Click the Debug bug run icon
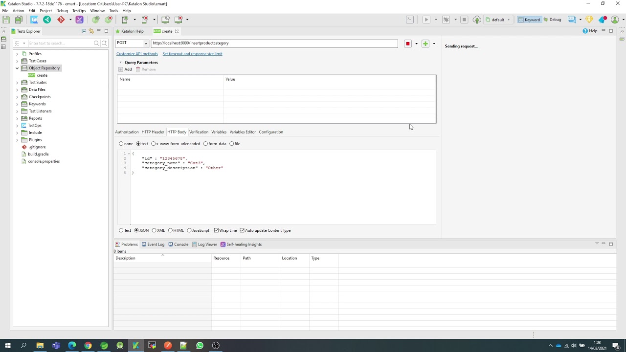626x352 pixels. [x=446, y=20]
